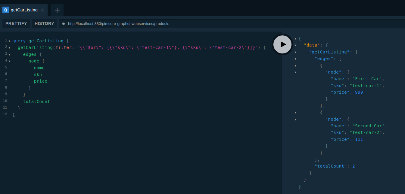Collapse the "getCarListing" response object
This screenshot has height=194, width=405.
(295, 52)
